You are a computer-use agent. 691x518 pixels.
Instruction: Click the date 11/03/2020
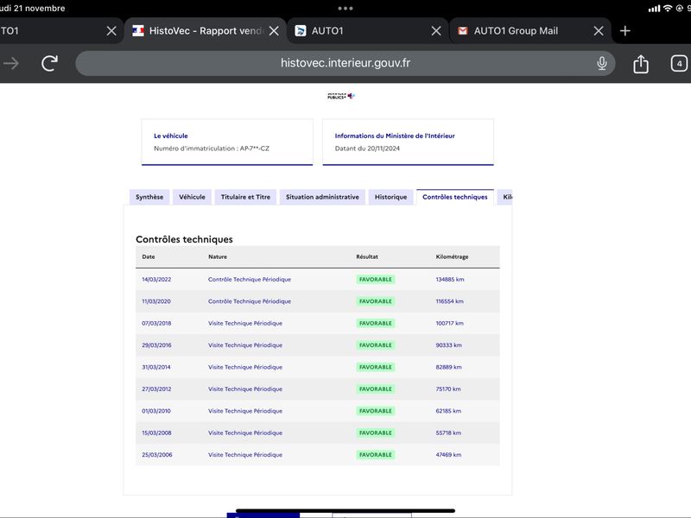pos(156,301)
